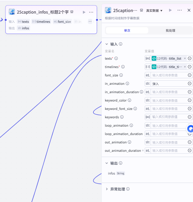Screen dimensions: 193x202
Task: Open the side panel more options menu
Action: (179, 10)
